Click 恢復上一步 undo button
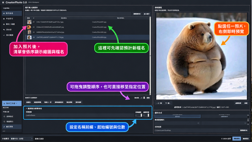The height and width of the screenshot is (142, 252). pos(48,102)
